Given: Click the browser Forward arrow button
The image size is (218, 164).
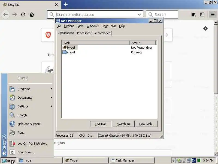Looking at the screenshot, I should (x=14, y=14).
